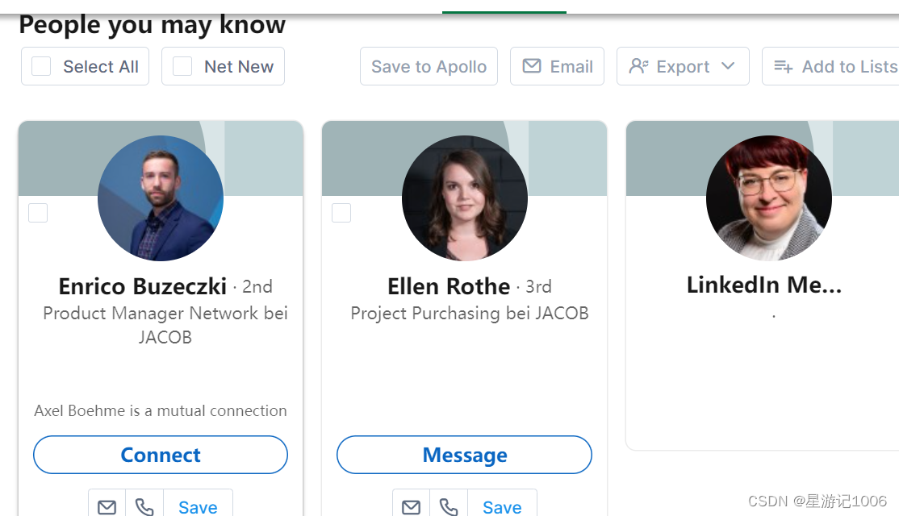
Task: Expand the Export dropdown chevron
Action: (x=728, y=66)
